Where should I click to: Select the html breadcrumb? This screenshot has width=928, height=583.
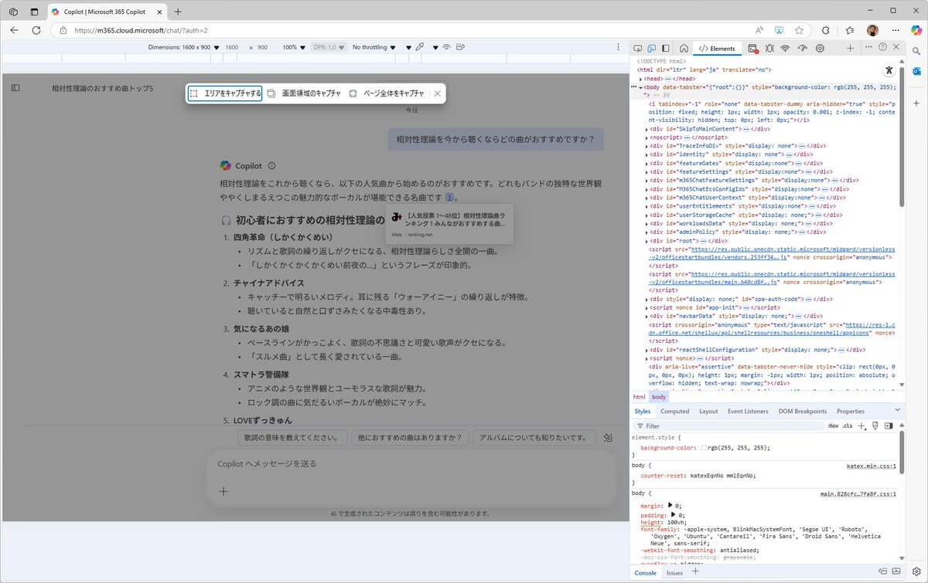click(639, 397)
